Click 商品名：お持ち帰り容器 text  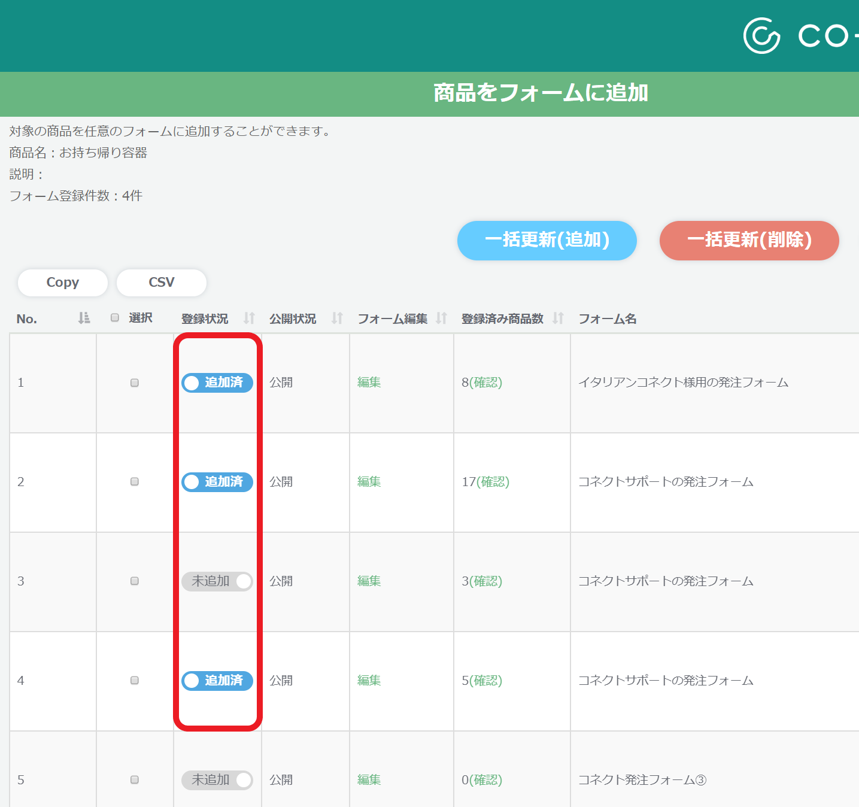(78, 153)
